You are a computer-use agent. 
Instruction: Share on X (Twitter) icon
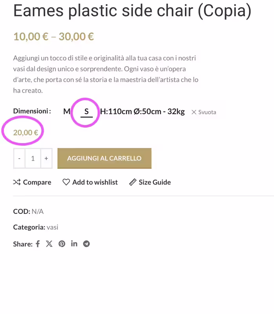[49, 244]
